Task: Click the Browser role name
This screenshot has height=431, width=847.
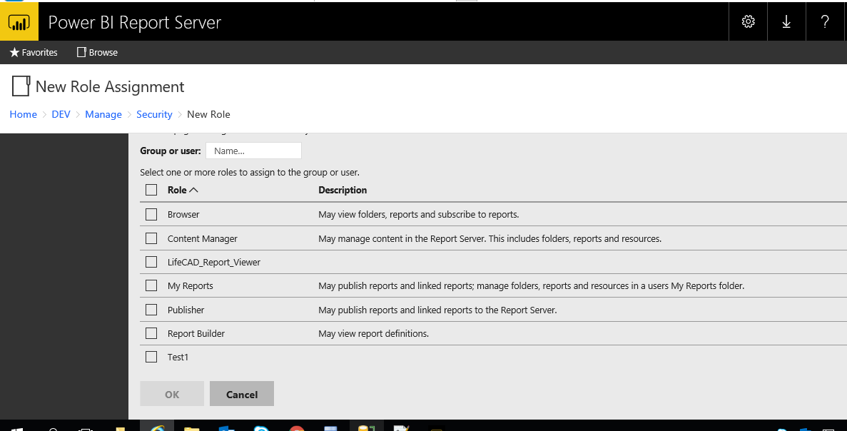Action: (x=183, y=214)
